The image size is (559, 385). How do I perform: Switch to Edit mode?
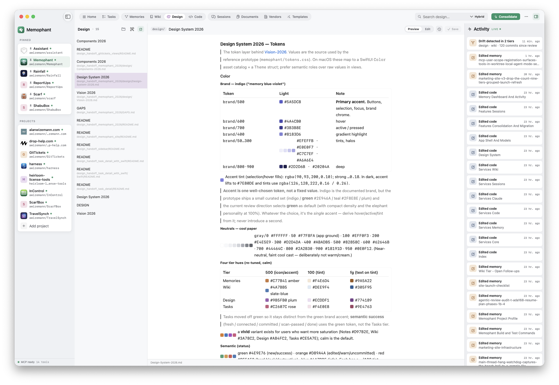point(428,29)
